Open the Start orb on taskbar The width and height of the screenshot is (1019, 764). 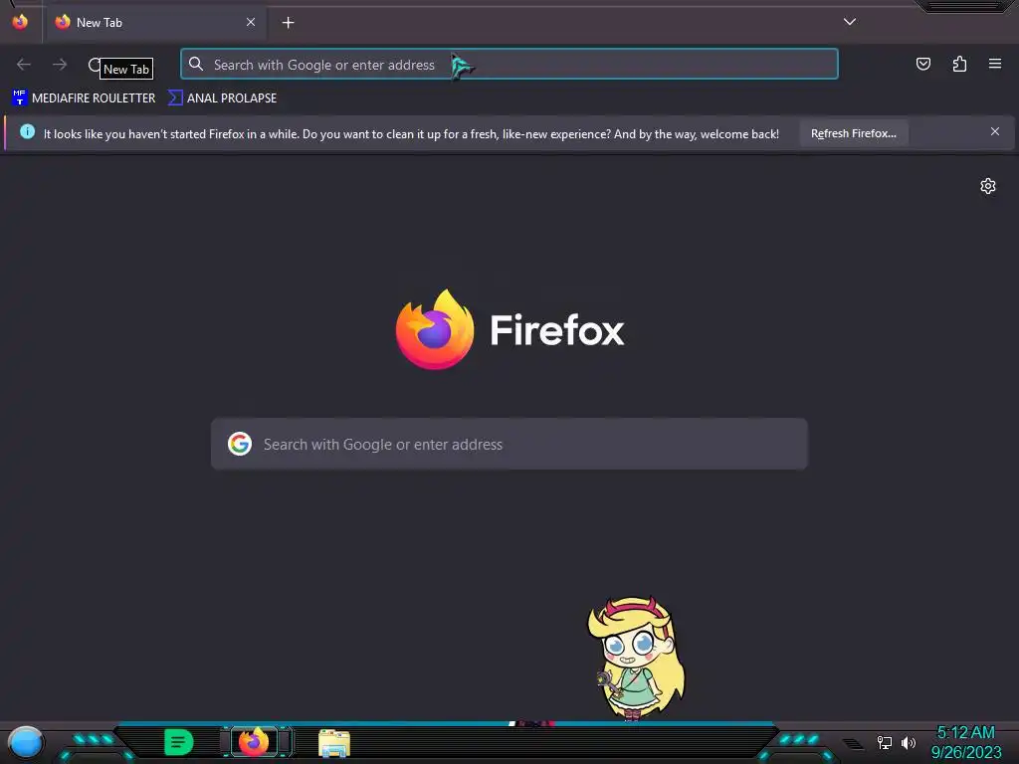click(26, 742)
